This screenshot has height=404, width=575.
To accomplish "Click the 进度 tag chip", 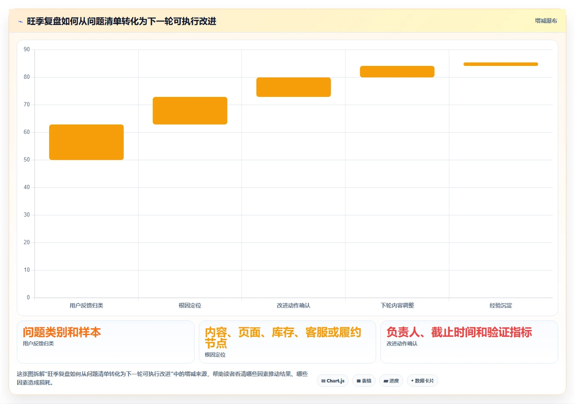I will [x=391, y=381].
